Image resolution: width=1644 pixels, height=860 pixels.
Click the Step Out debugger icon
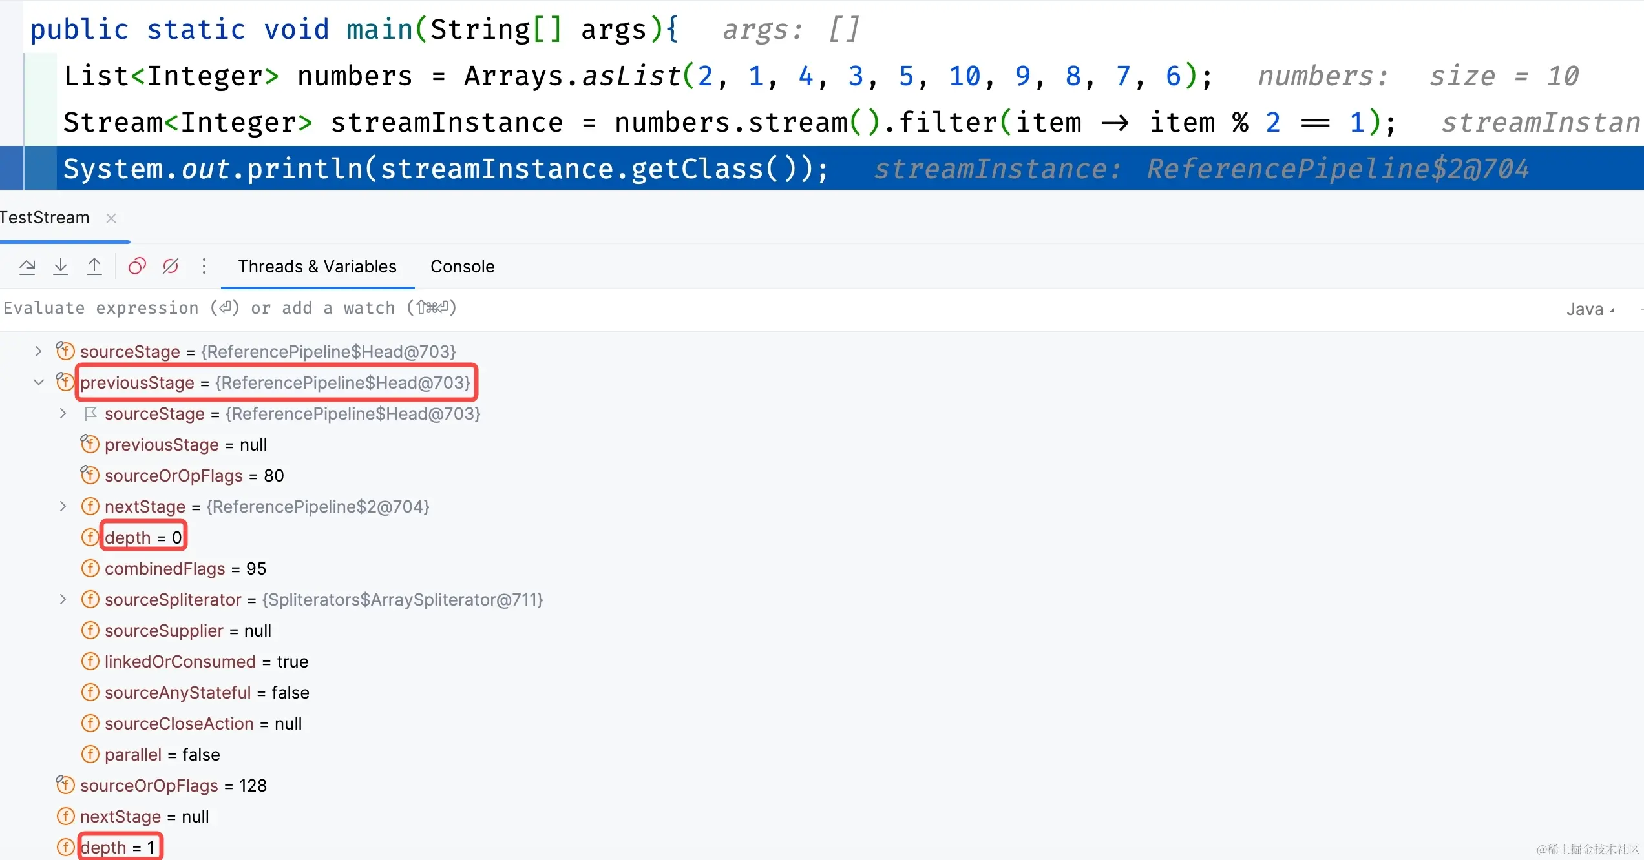click(x=94, y=267)
